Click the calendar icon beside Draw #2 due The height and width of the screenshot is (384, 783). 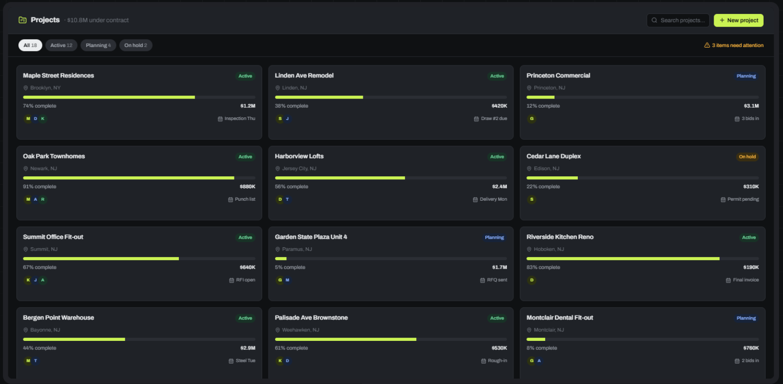coord(476,119)
